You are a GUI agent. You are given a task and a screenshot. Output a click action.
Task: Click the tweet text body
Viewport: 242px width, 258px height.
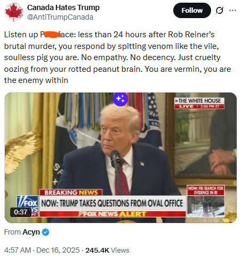tap(117, 57)
